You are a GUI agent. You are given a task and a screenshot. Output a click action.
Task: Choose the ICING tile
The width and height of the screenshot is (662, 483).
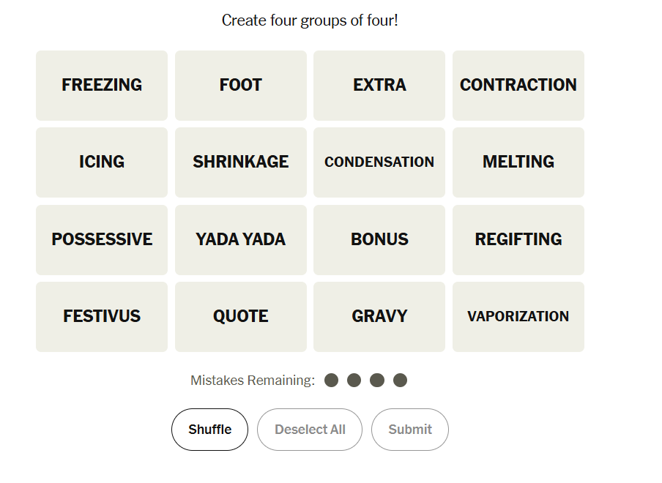102,162
